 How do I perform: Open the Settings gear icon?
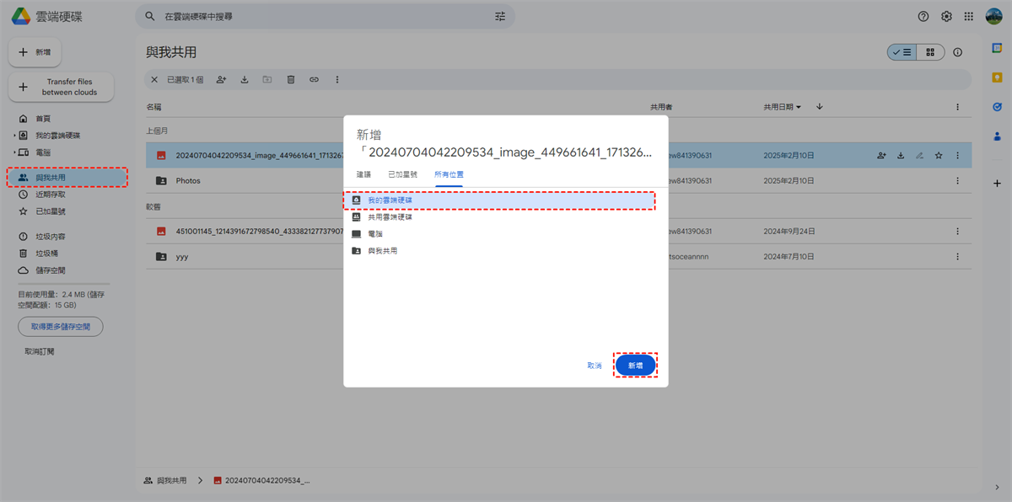(947, 16)
